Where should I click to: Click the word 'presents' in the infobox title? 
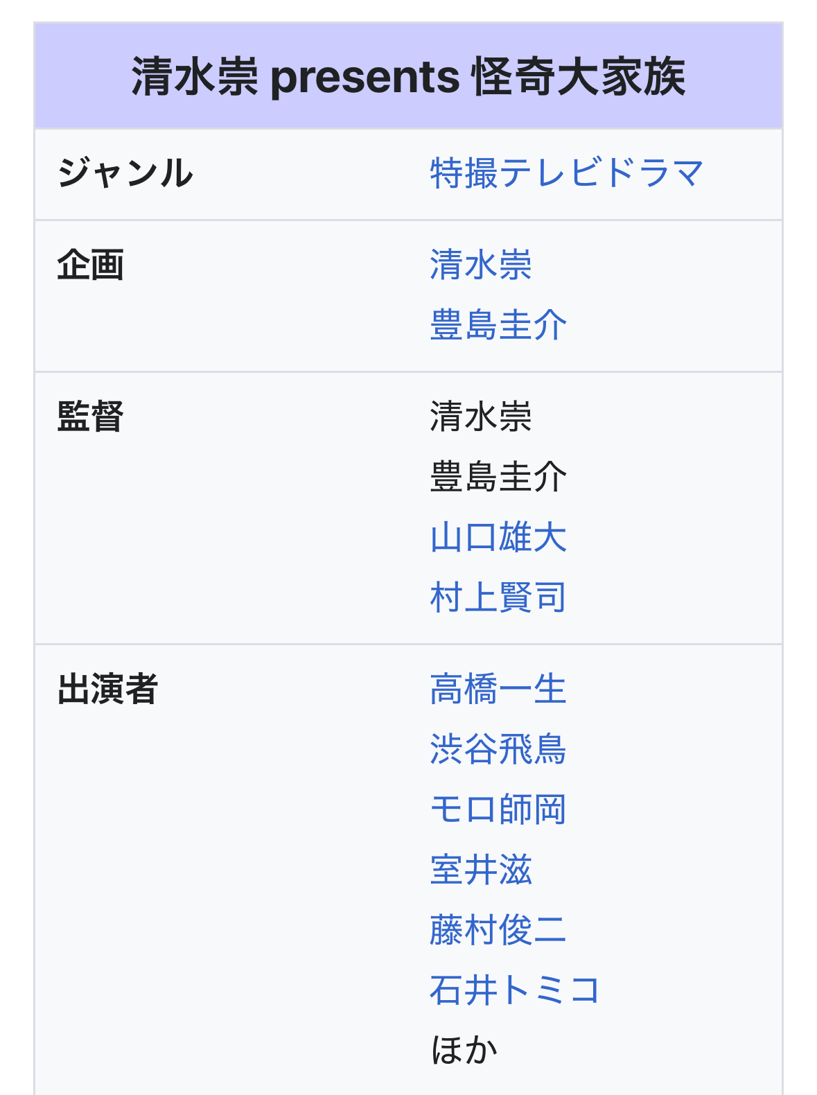pyautogui.click(x=364, y=76)
